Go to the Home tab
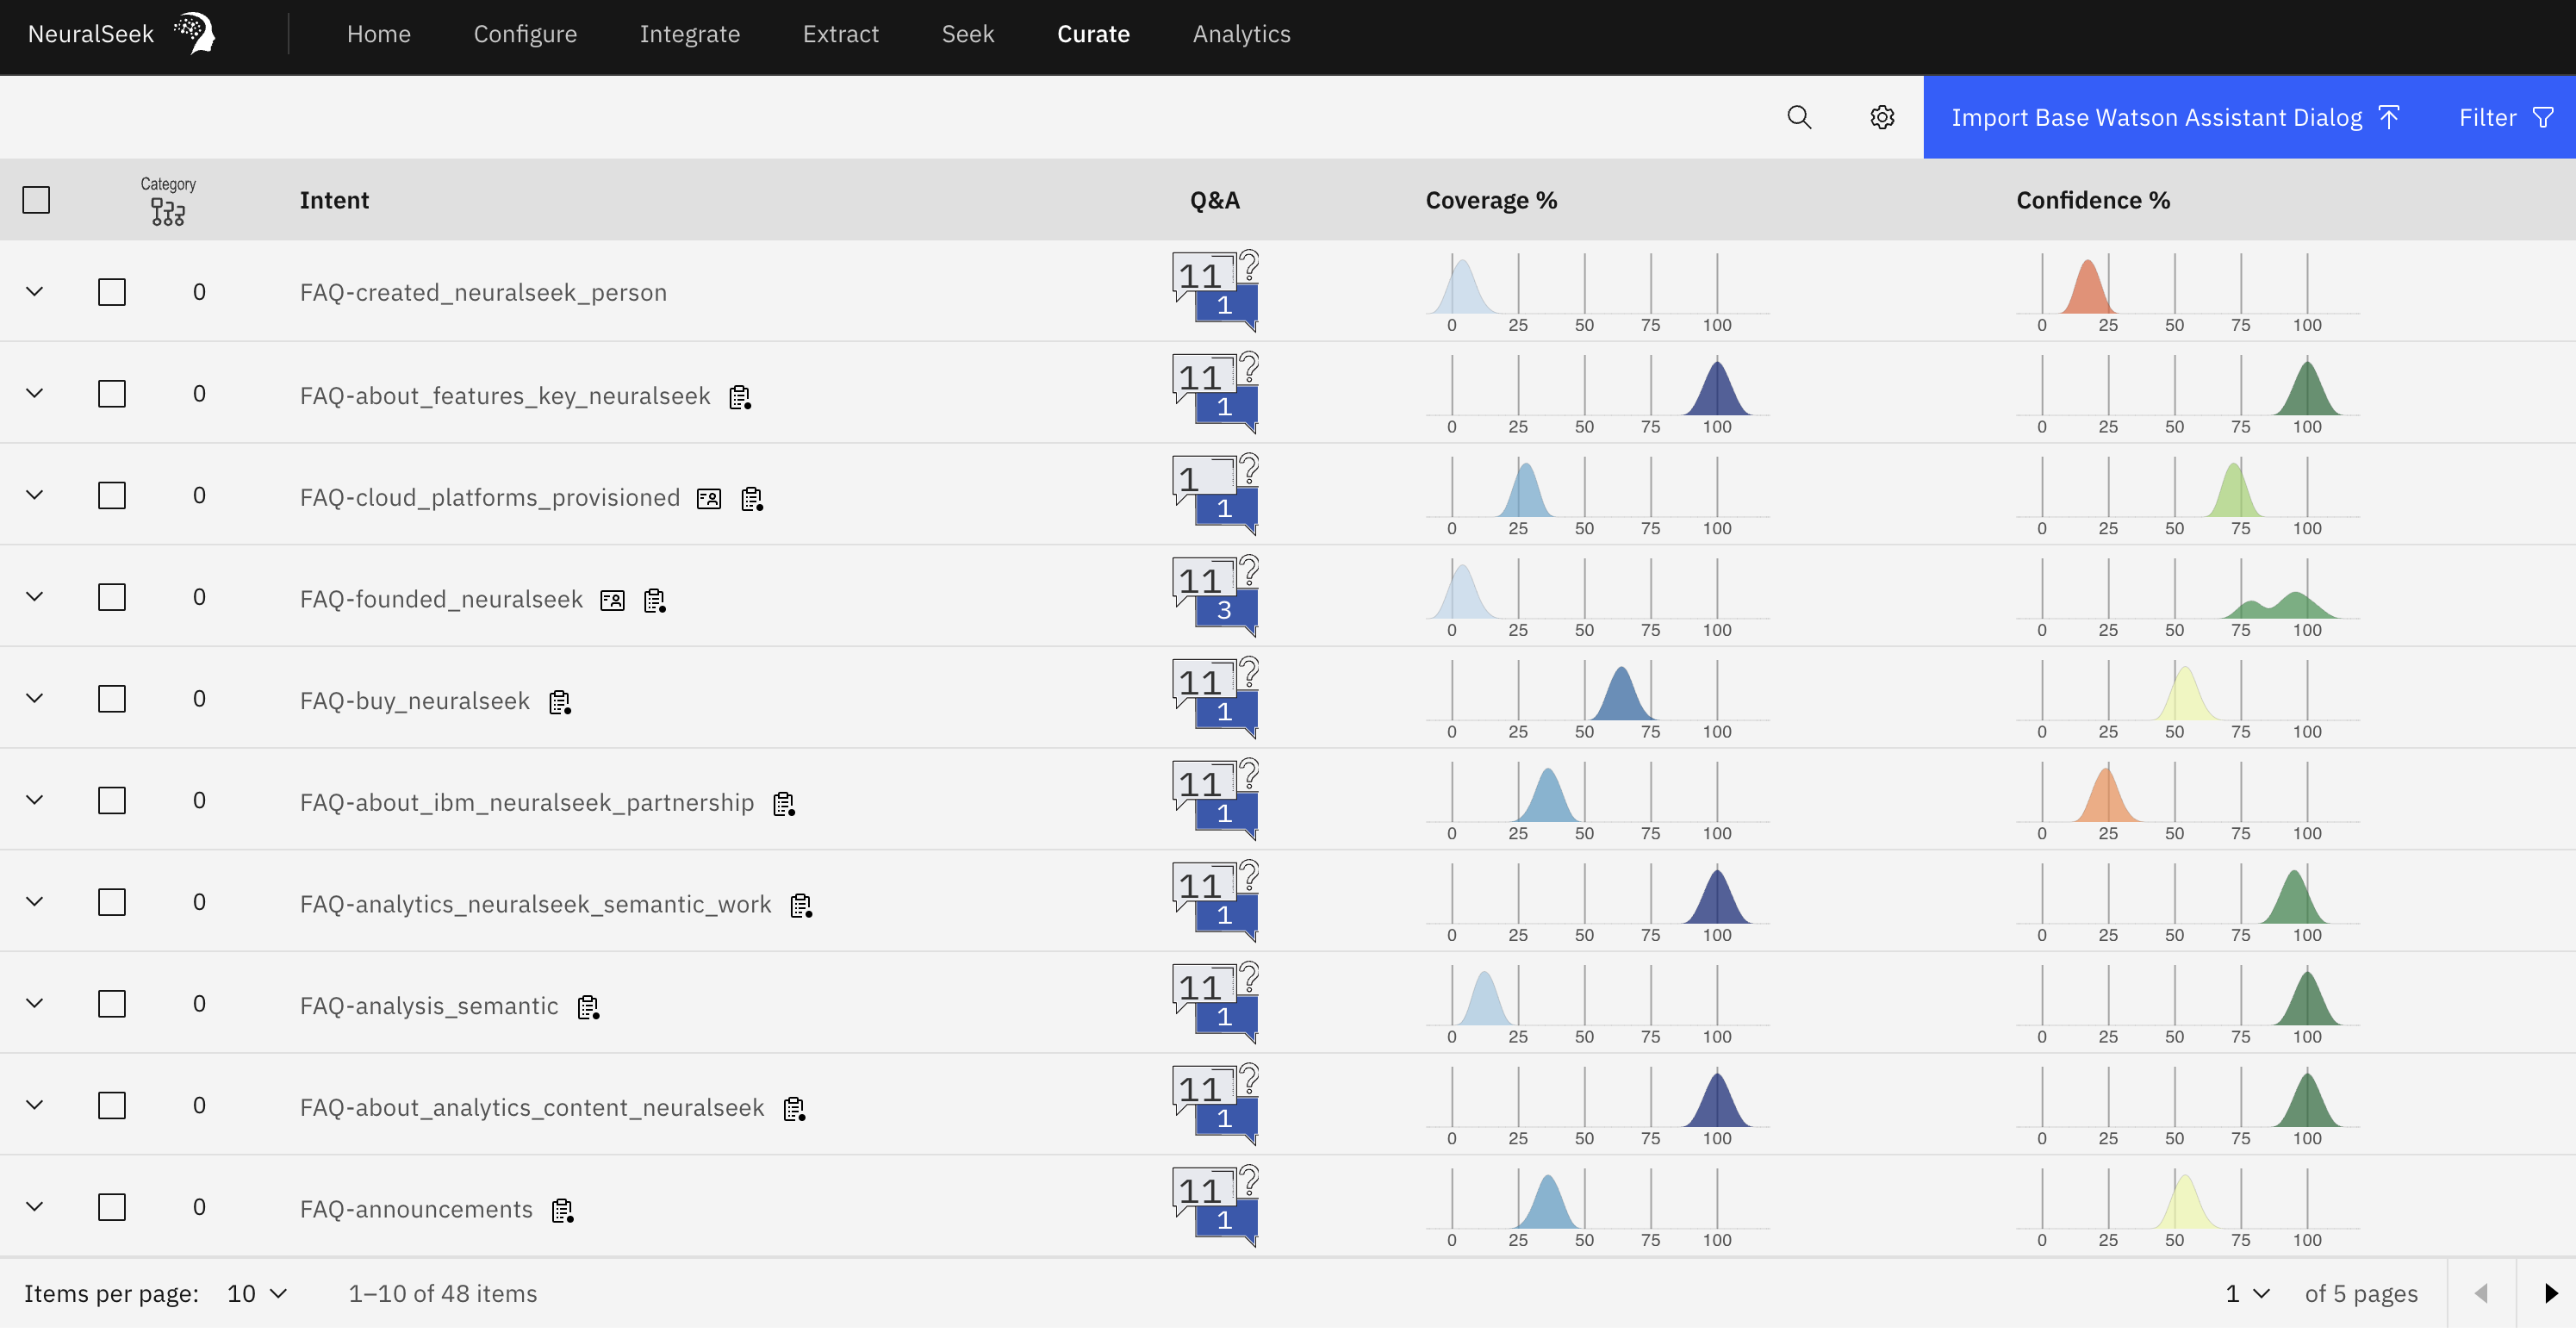This screenshot has width=2576, height=1339. coord(379,34)
